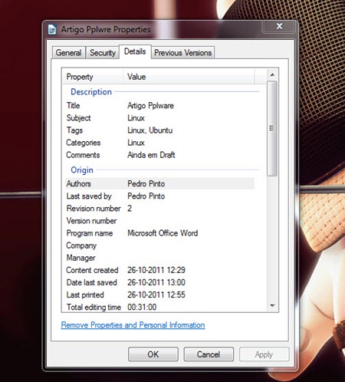Open Remove Properties and Personal Information link
Image resolution: width=345 pixels, height=382 pixels.
[x=133, y=325]
